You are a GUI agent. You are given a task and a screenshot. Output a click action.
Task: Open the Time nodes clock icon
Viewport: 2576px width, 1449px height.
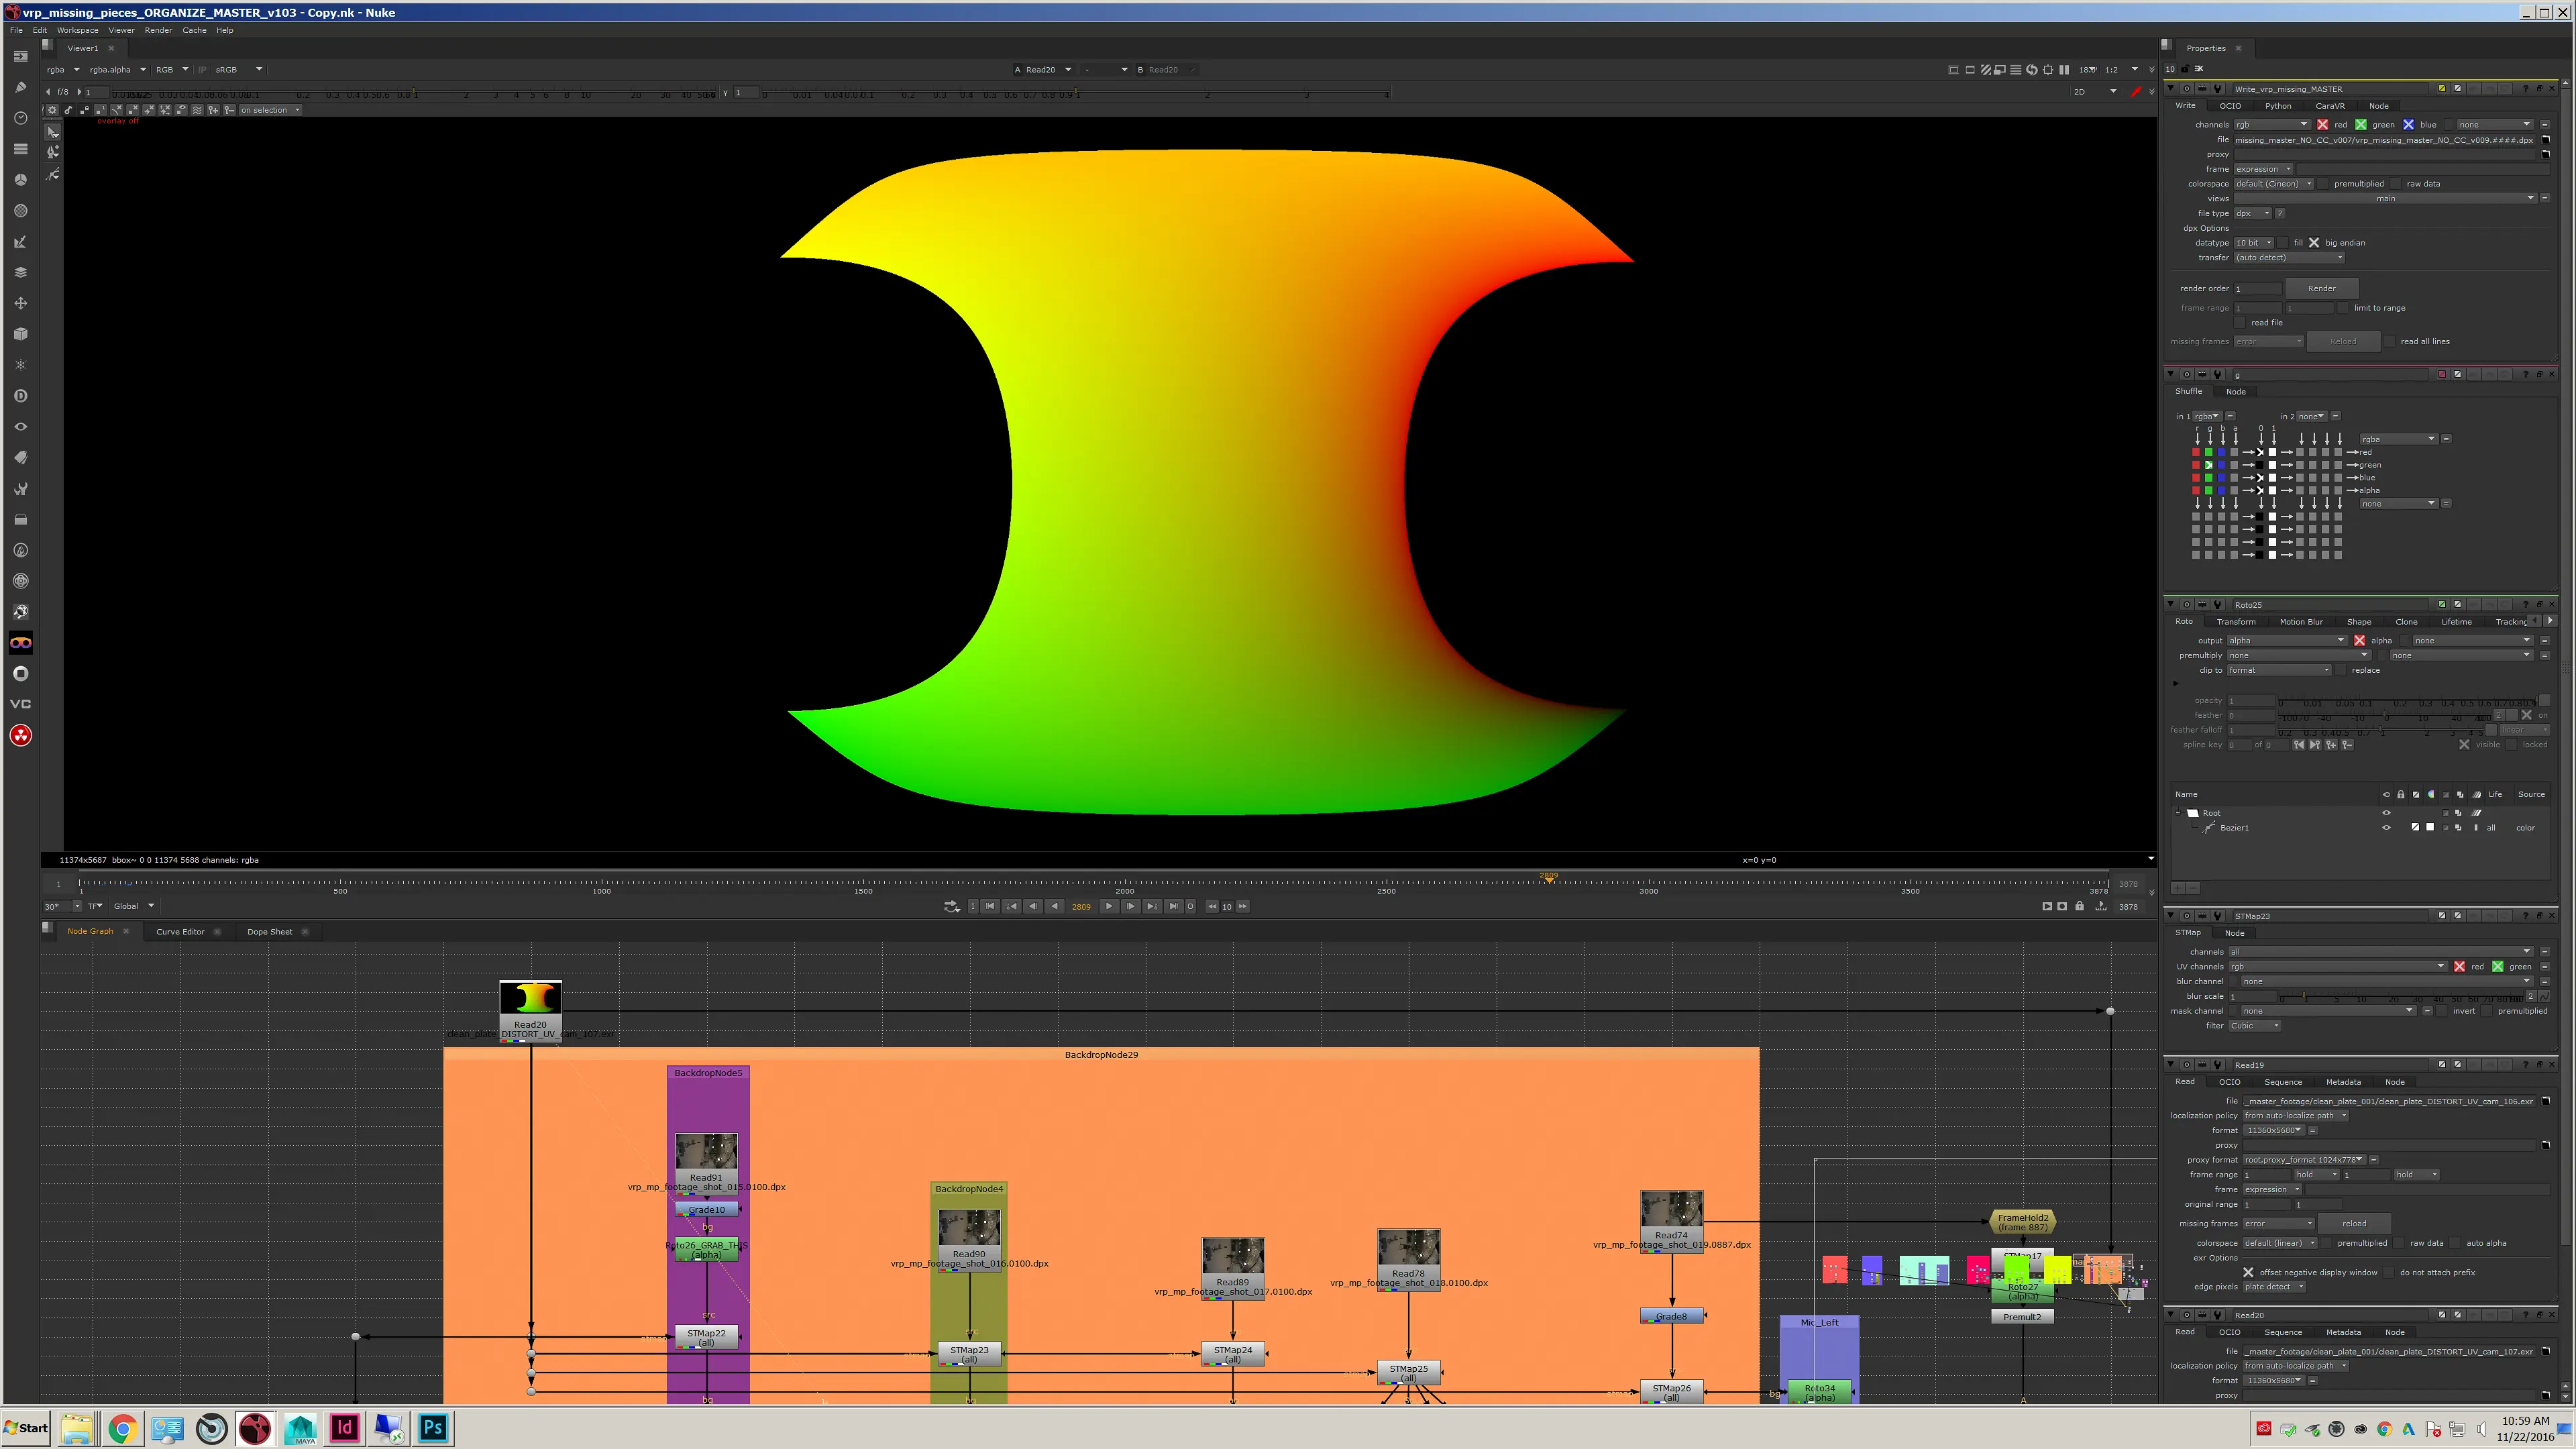tap(20, 118)
